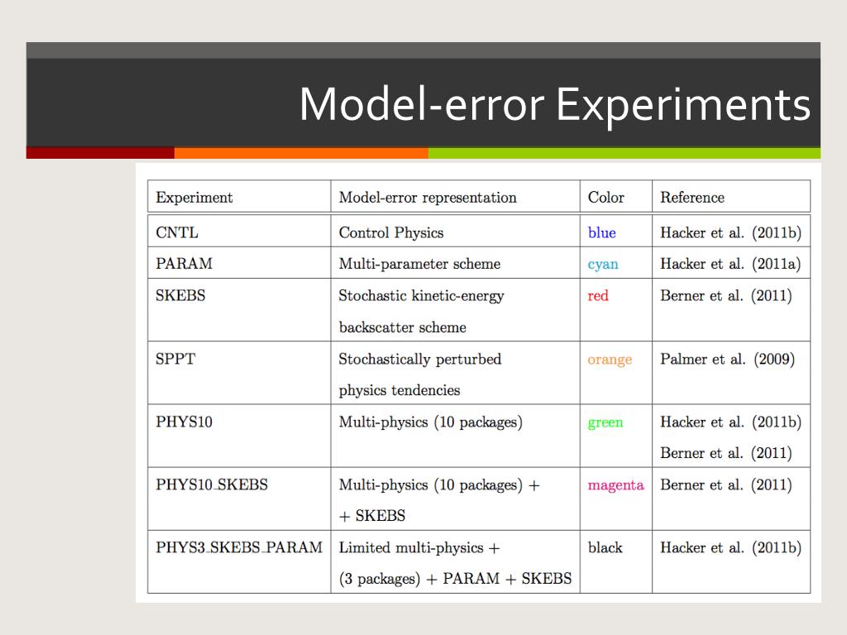Image resolution: width=847 pixels, height=635 pixels.
Task: Select the "SKEBS" experiment cell
Action: point(180,295)
